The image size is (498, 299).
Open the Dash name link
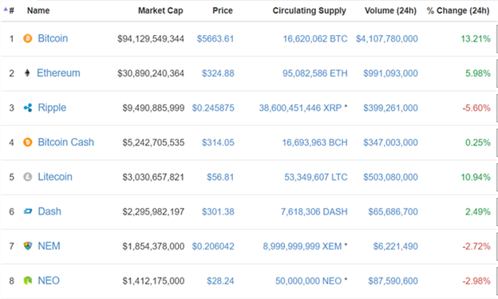point(49,211)
